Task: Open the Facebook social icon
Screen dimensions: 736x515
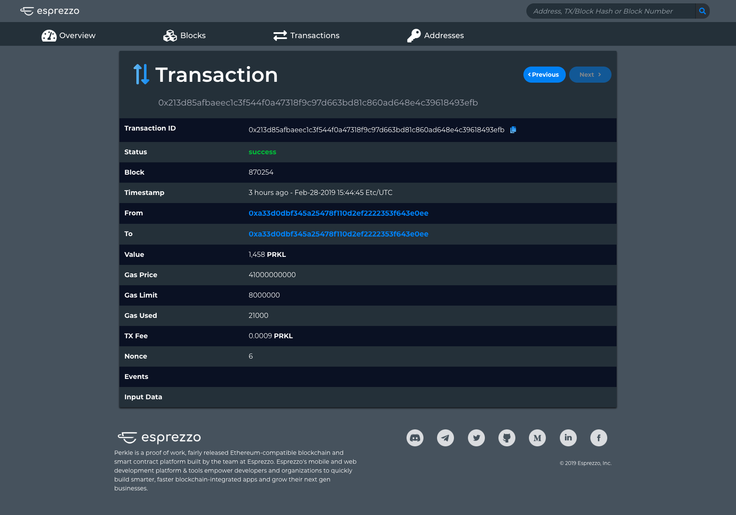Action: [x=599, y=438]
